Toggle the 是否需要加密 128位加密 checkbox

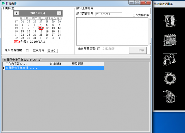(99, 49)
